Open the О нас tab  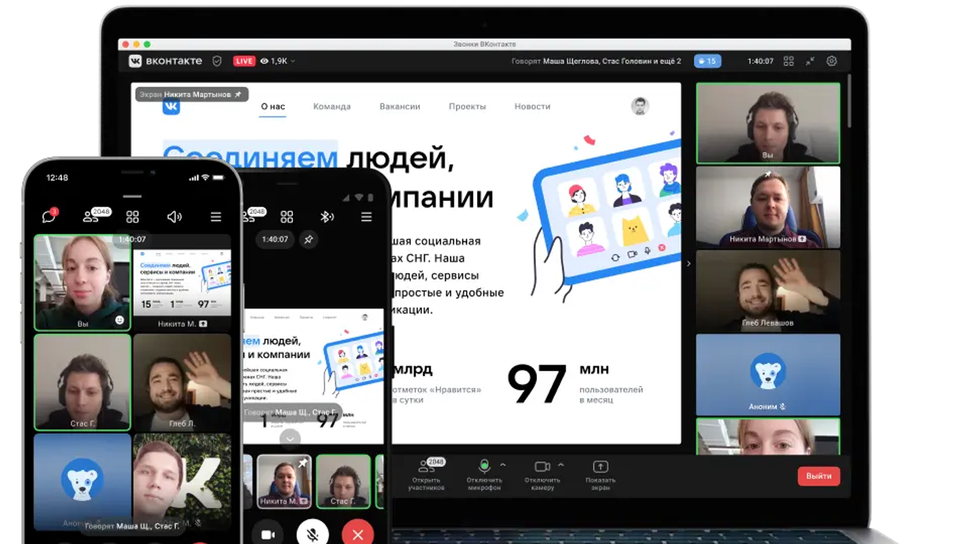pyautogui.click(x=273, y=106)
